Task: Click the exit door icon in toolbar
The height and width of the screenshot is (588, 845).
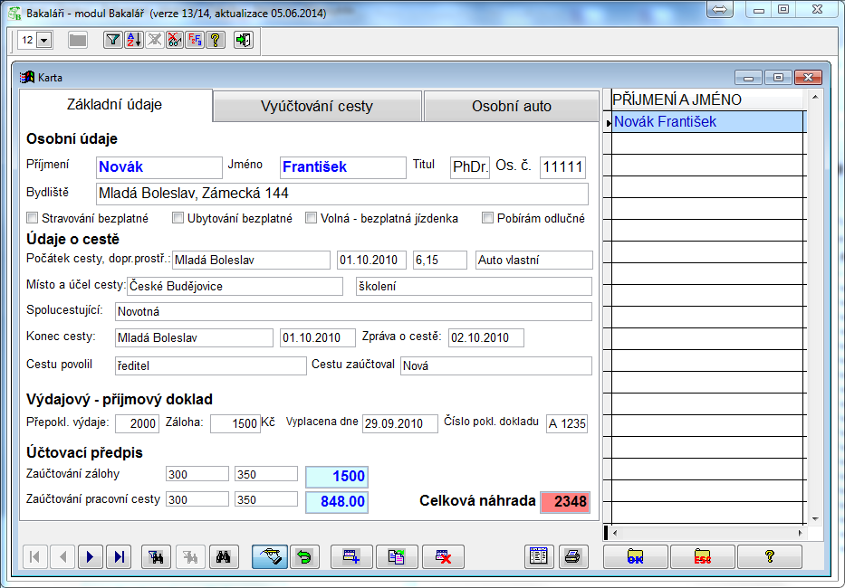Action: (x=243, y=41)
